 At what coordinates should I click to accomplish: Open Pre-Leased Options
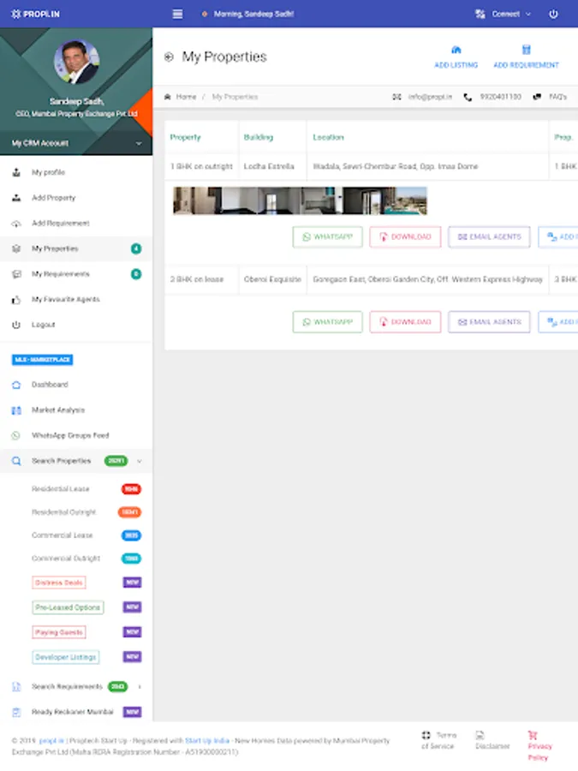coord(68,607)
